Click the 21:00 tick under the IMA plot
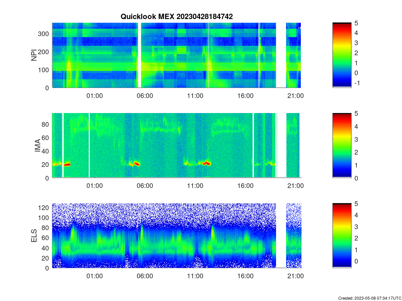402x301 pixels. tap(295, 186)
